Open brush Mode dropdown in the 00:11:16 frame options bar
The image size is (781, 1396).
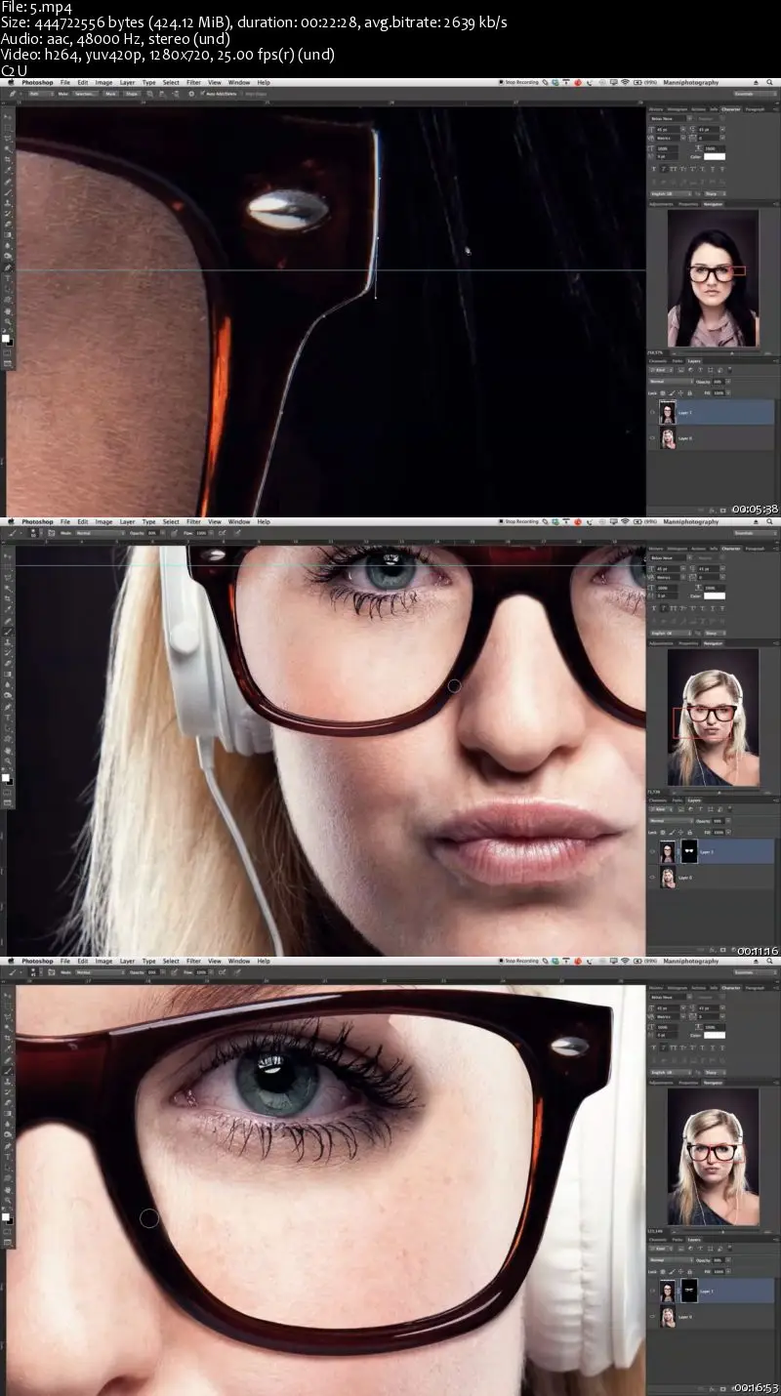pyautogui.click(x=100, y=532)
